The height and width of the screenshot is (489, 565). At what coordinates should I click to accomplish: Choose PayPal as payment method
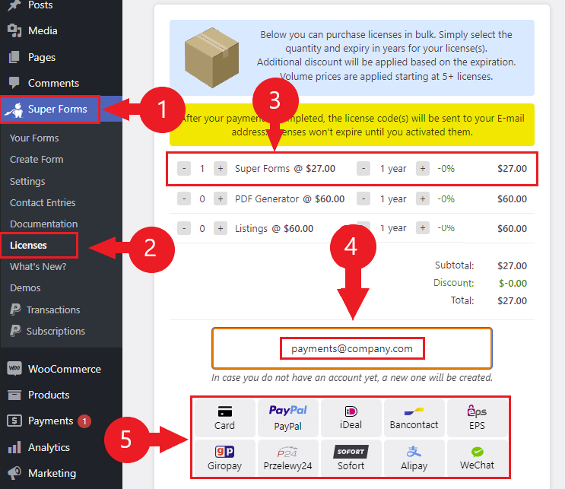pos(288,418)
